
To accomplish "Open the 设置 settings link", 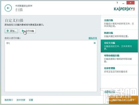I will pyautogui.click(x=31, y=100).
